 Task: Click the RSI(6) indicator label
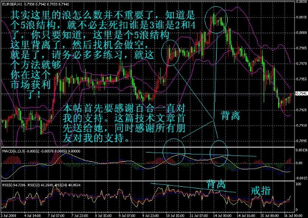(10, 184)
